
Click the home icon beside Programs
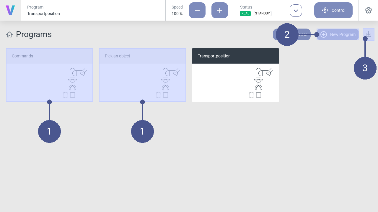coord(9,34)
